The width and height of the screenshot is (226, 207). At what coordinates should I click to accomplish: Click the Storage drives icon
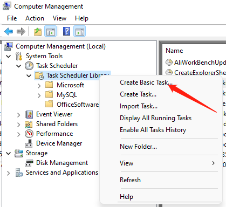19,153
